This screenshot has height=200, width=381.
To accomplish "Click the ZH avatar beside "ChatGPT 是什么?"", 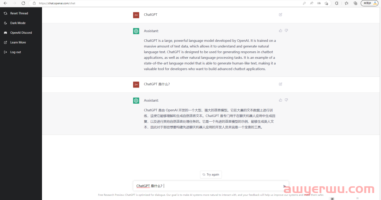I will (136, 84).
